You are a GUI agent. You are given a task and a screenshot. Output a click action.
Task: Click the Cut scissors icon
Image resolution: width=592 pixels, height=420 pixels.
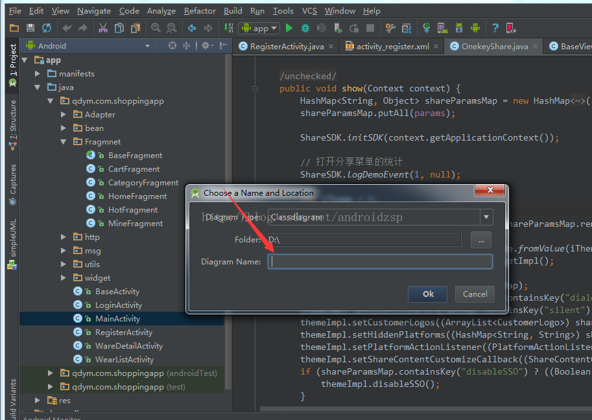tap(102, 28)
